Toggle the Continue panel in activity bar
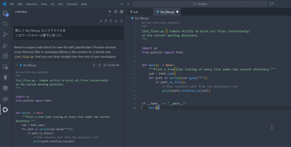291x147 pixels. pos(5,110)
